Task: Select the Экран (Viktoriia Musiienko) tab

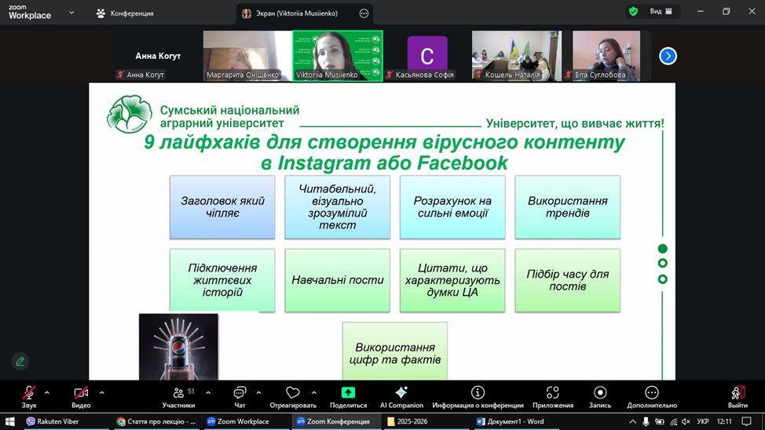Action: 296,13
